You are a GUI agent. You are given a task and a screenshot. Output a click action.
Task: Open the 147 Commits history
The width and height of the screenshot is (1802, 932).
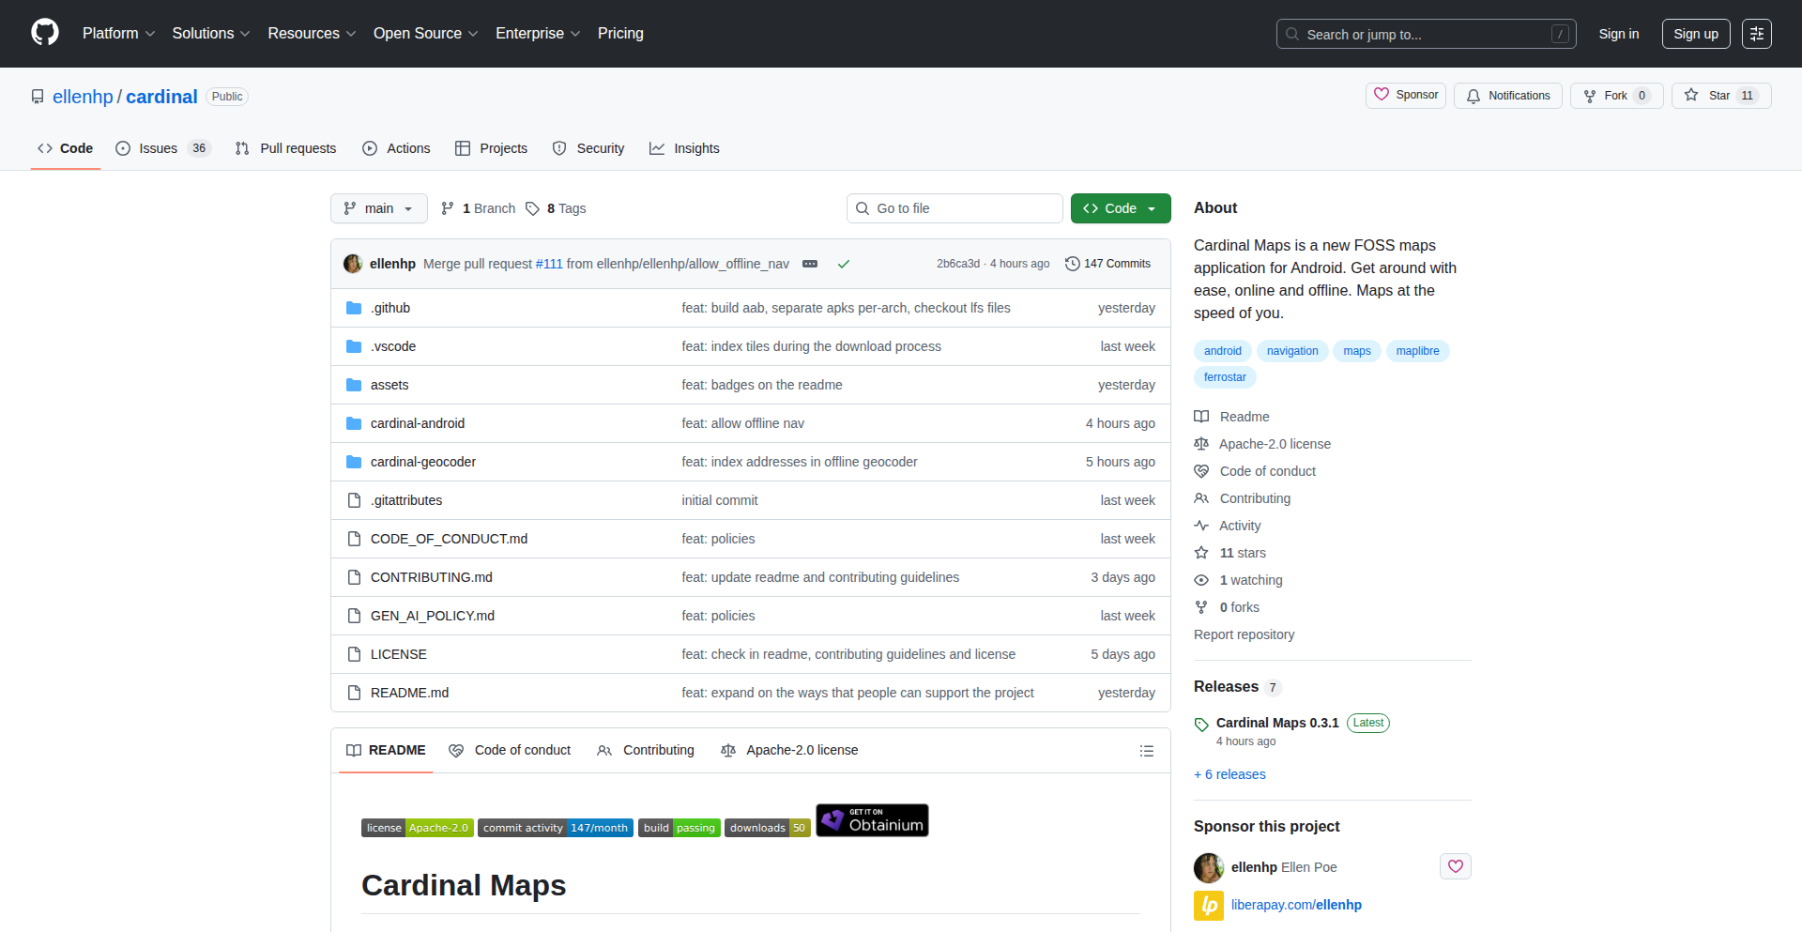coord(1108,264)
